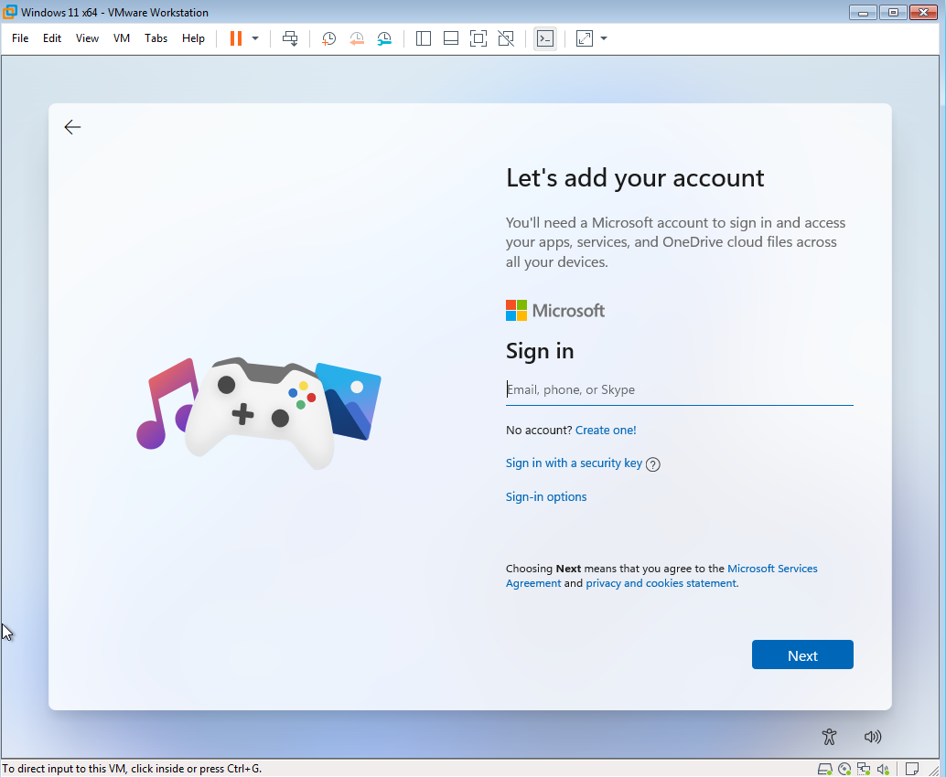Click the CD/DVD drive status icon
This screenshot has width=946, height=777.
844,769
